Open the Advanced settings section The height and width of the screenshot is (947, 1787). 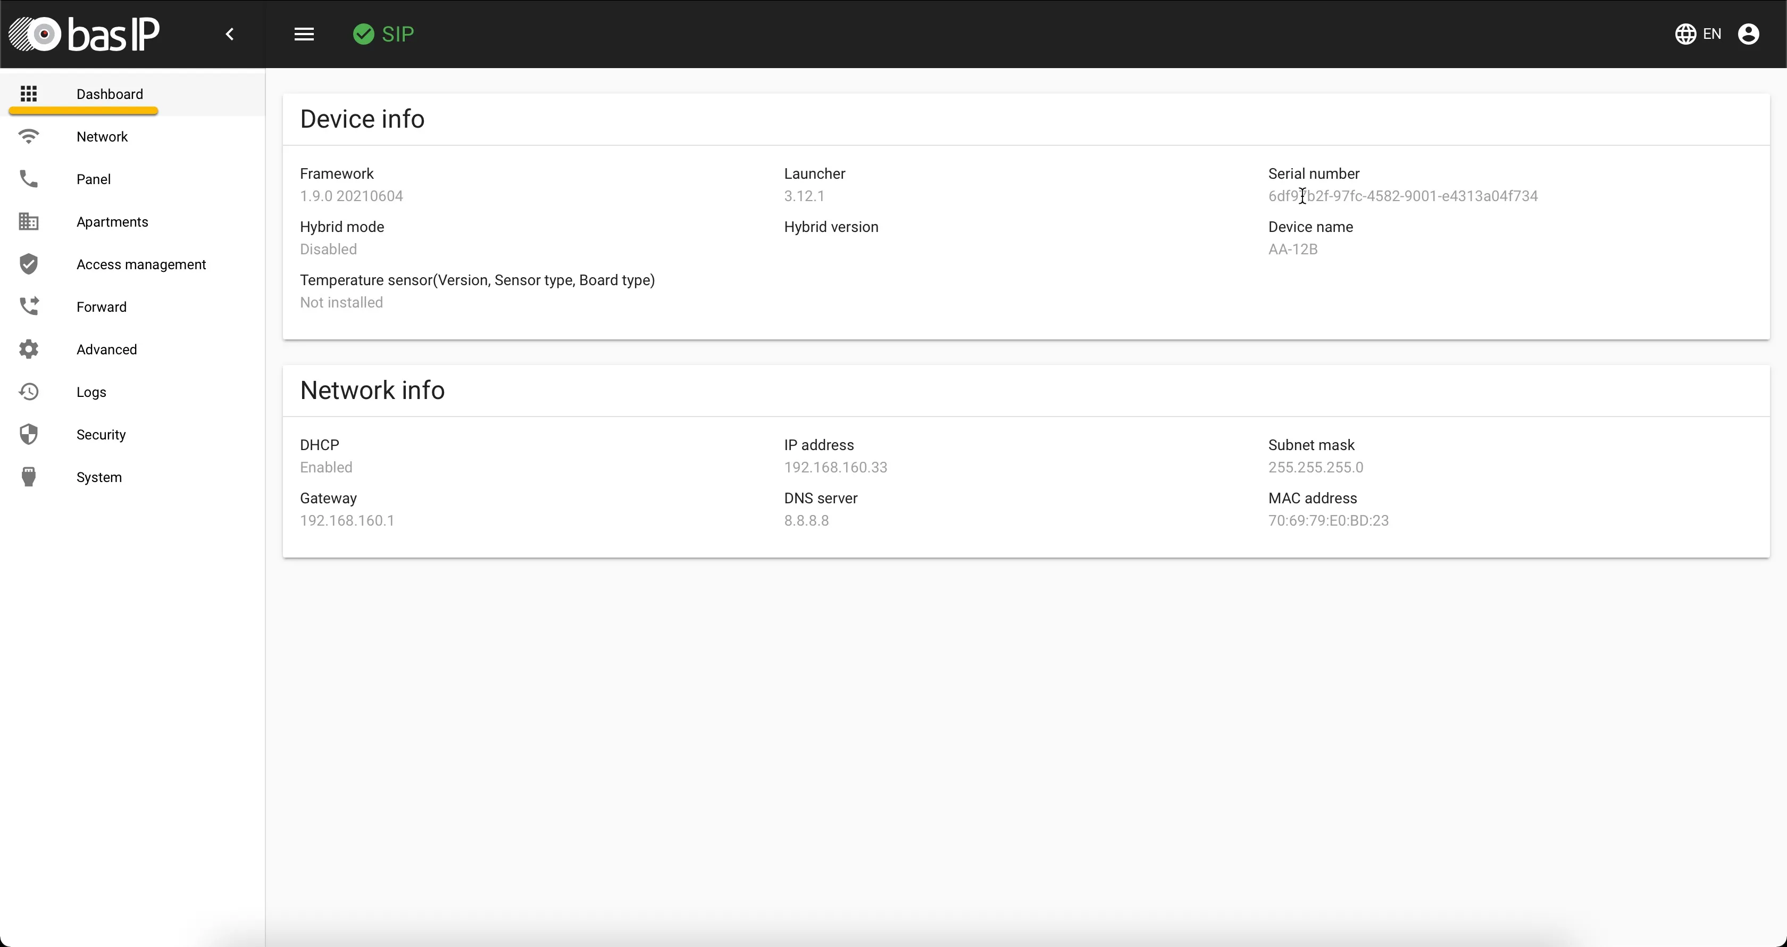132,349
